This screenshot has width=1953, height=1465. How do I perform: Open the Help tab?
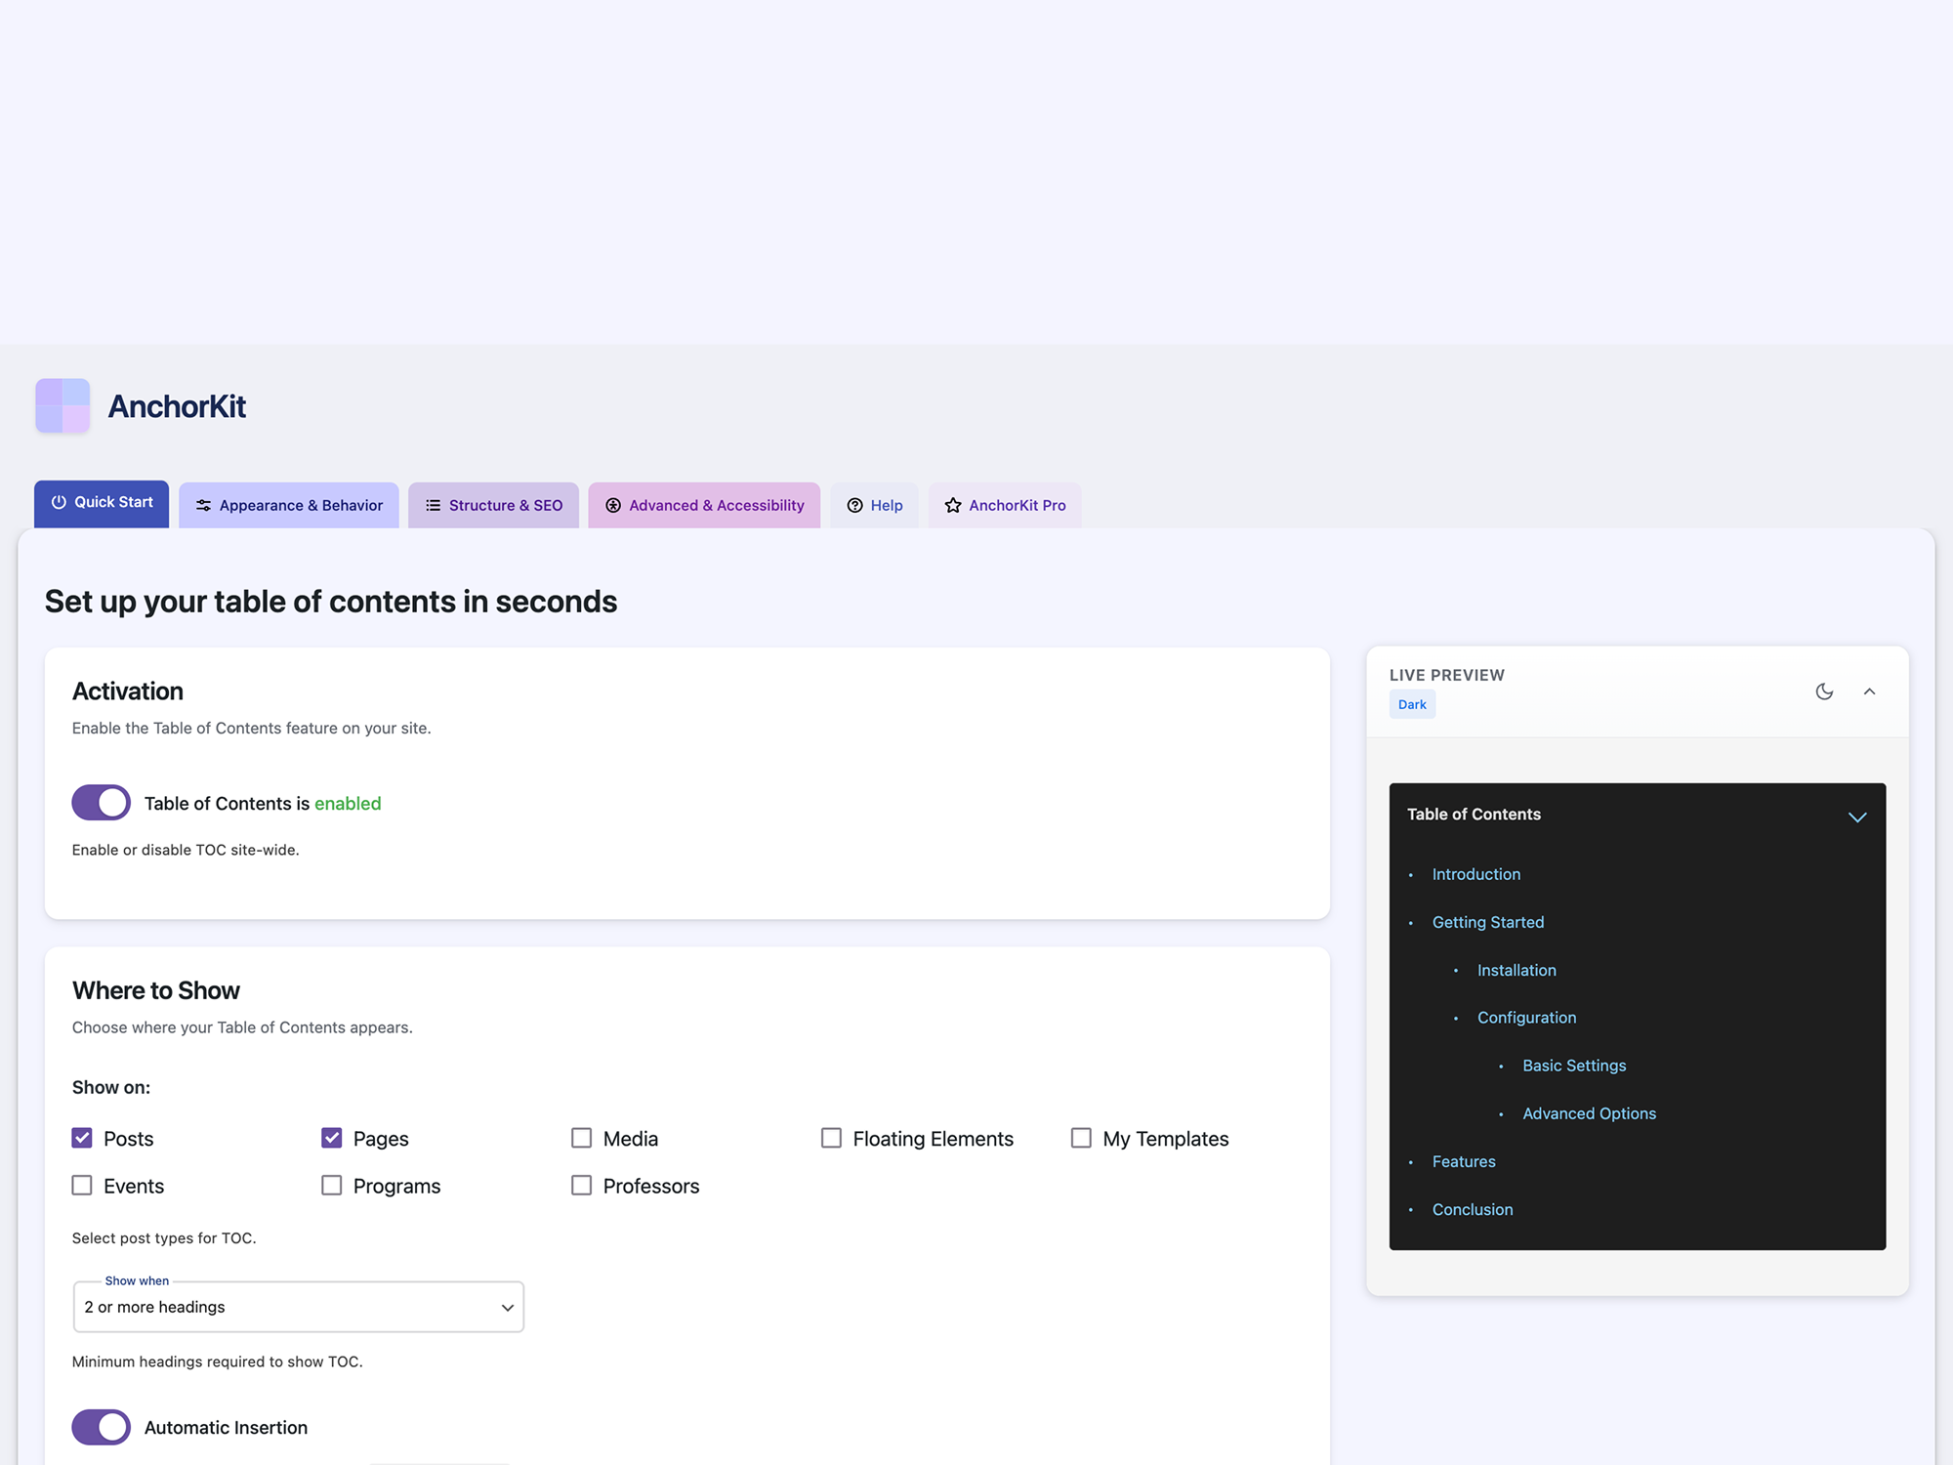pyautogui.click(x=874, y=505)
